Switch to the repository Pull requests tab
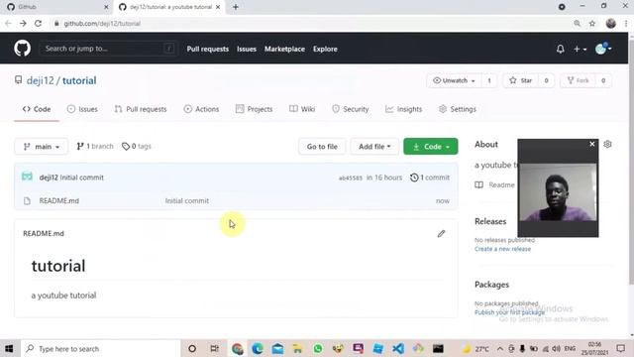The height and width of the screenshot is (357, 634). click(x=141, y=109)
